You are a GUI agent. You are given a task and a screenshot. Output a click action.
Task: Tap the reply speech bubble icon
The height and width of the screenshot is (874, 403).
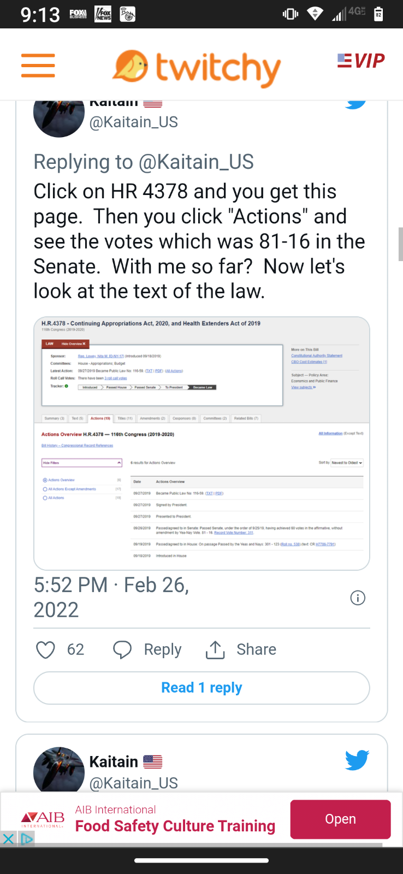click(122, 649)
